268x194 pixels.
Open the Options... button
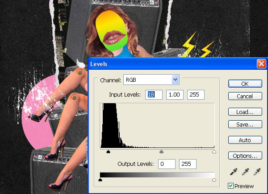[245, 156]
